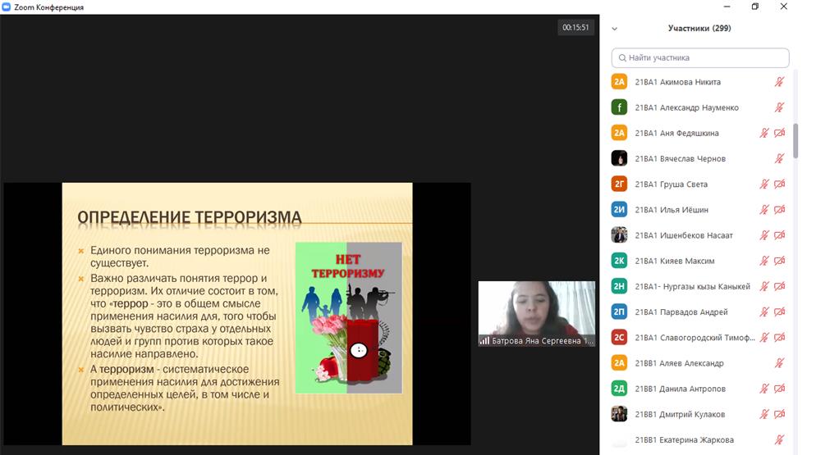Screen dimensions: 816x455
Task: Click Парвадов Андрей's avatar
Action: (619, 312)
